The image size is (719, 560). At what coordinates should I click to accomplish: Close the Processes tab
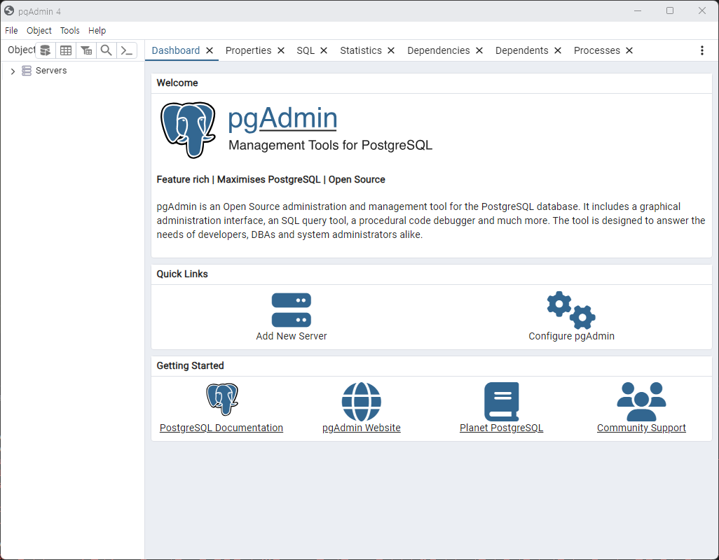(x=629, y=50)
